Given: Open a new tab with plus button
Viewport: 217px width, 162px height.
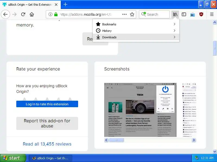Looking at the screenshot, I should tap(65, 4).
